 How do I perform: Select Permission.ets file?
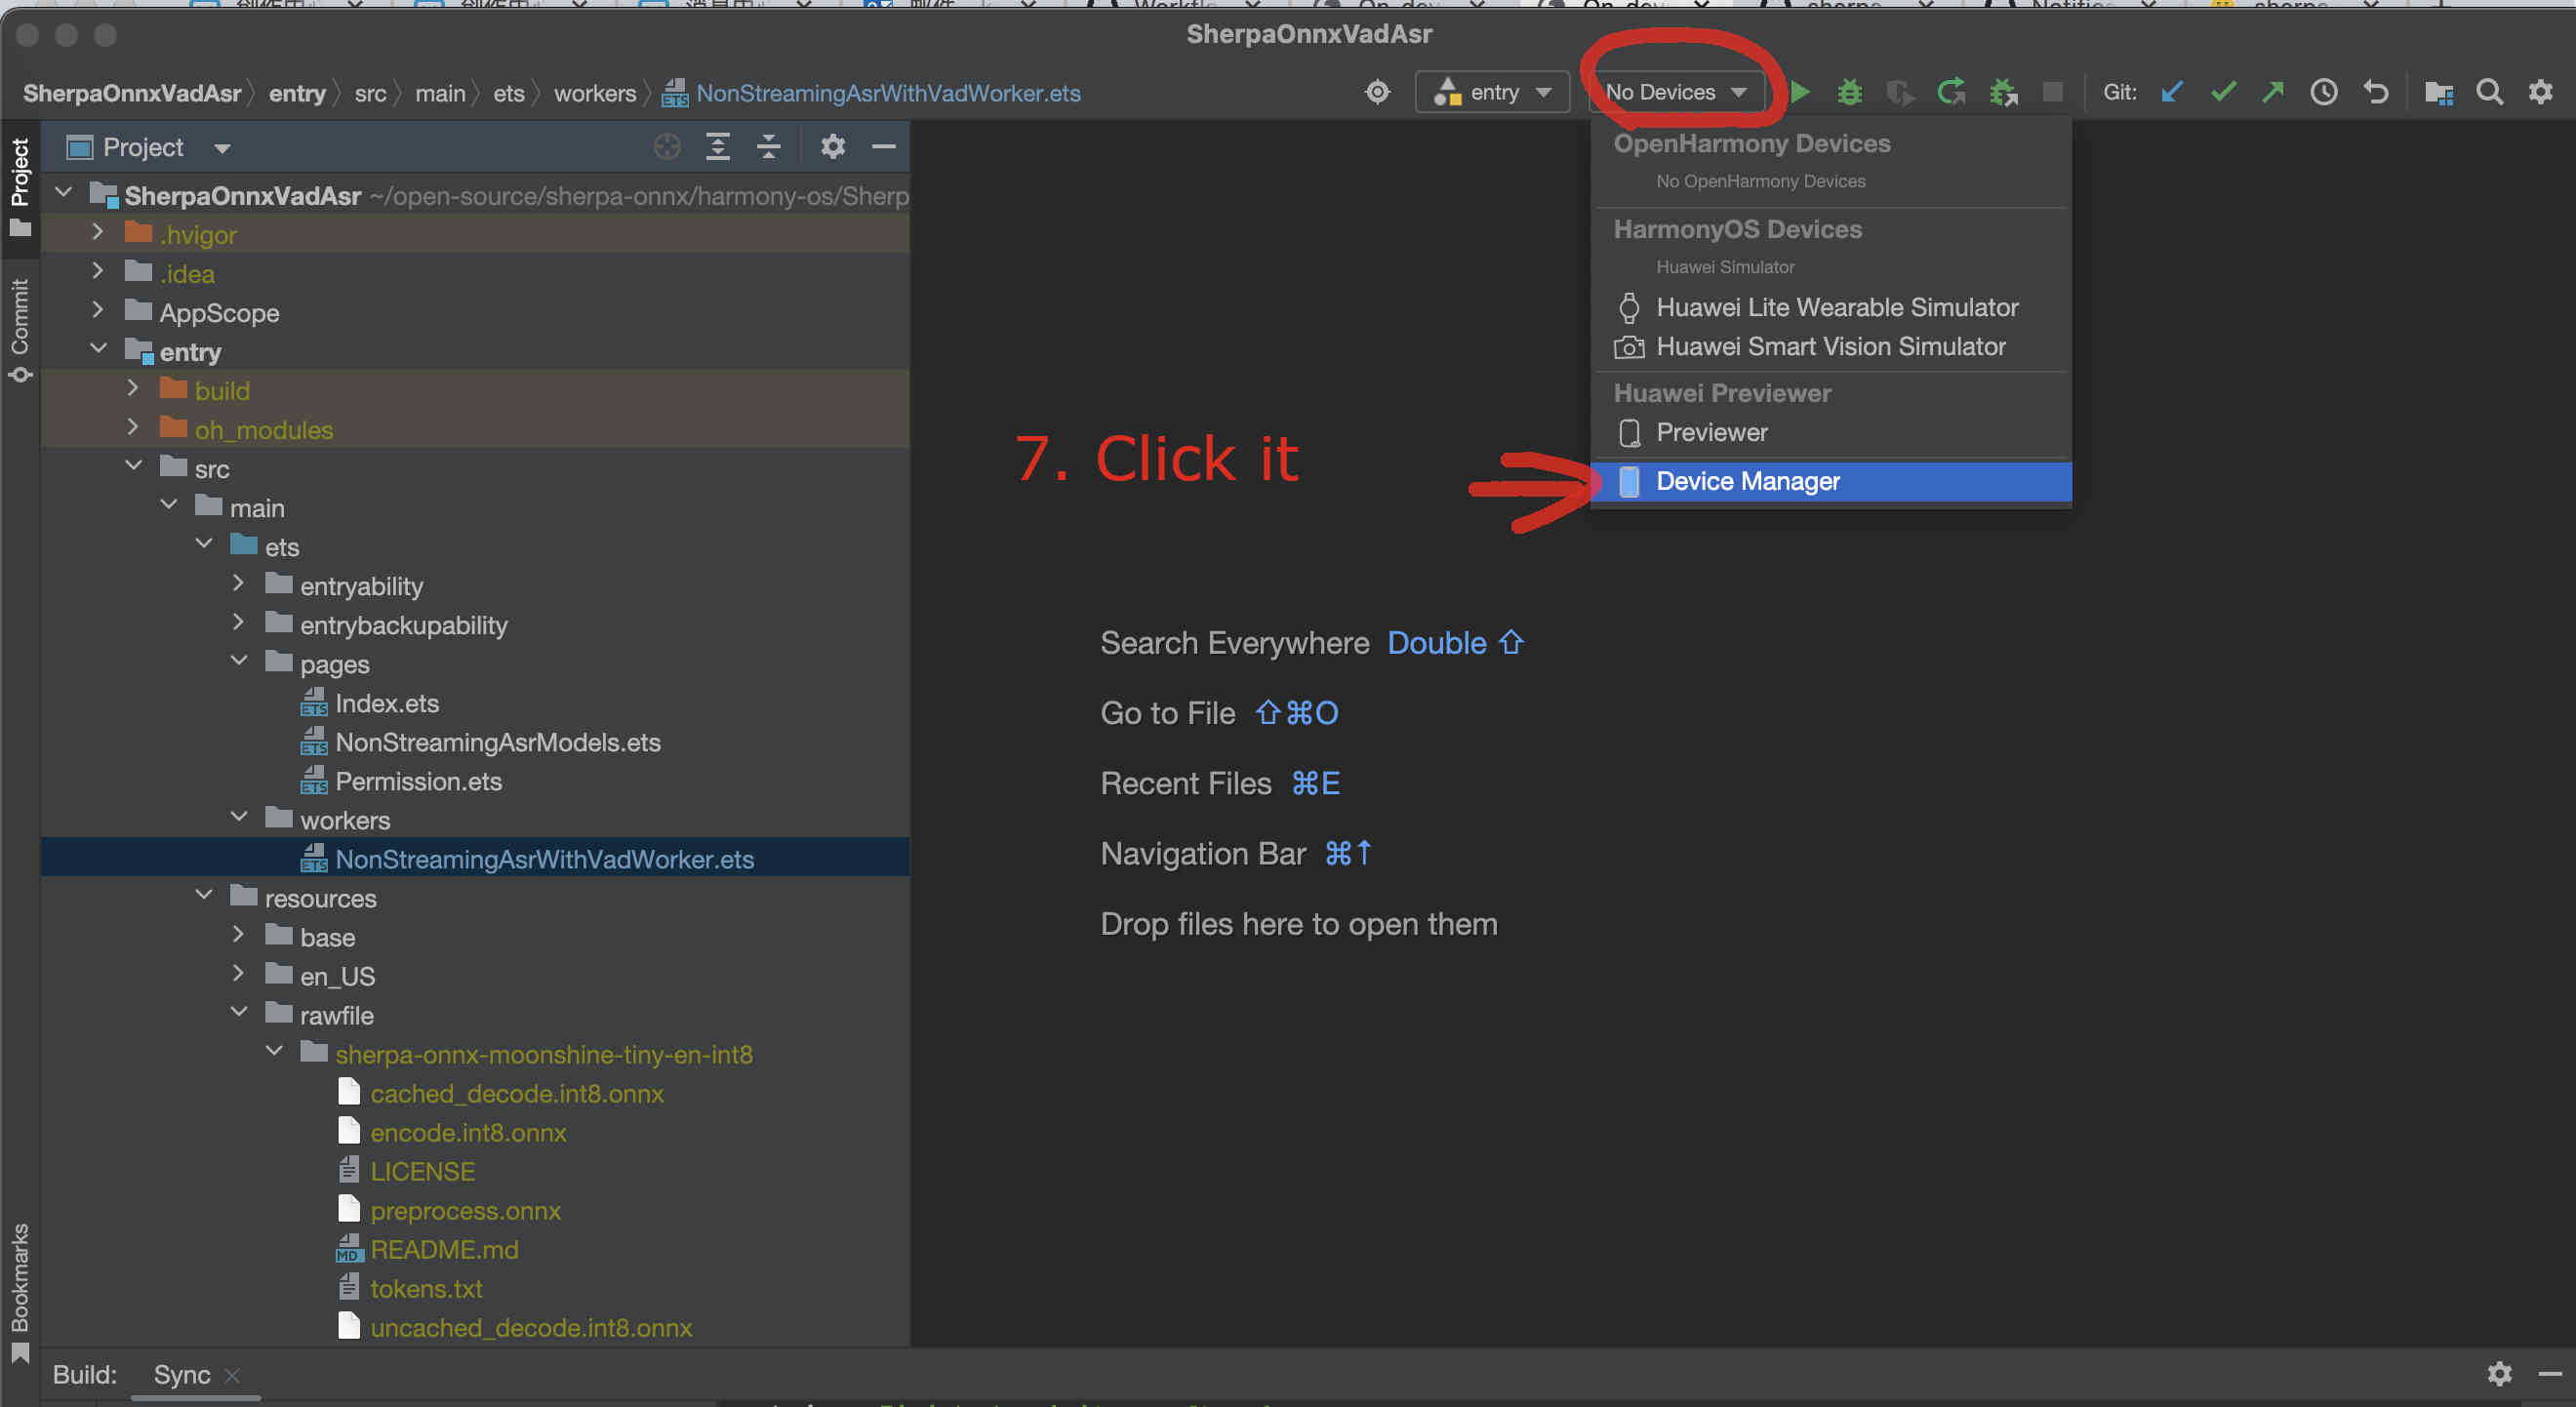[418, 781]
